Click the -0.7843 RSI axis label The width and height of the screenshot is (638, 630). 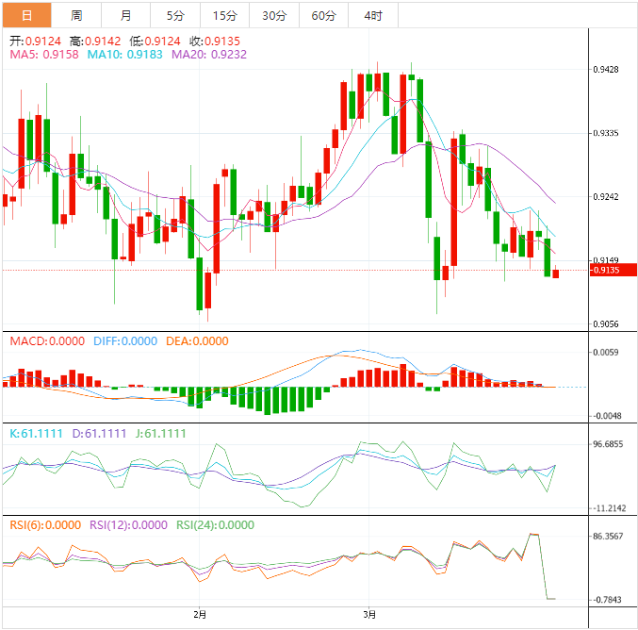click(x=607, y=600)
